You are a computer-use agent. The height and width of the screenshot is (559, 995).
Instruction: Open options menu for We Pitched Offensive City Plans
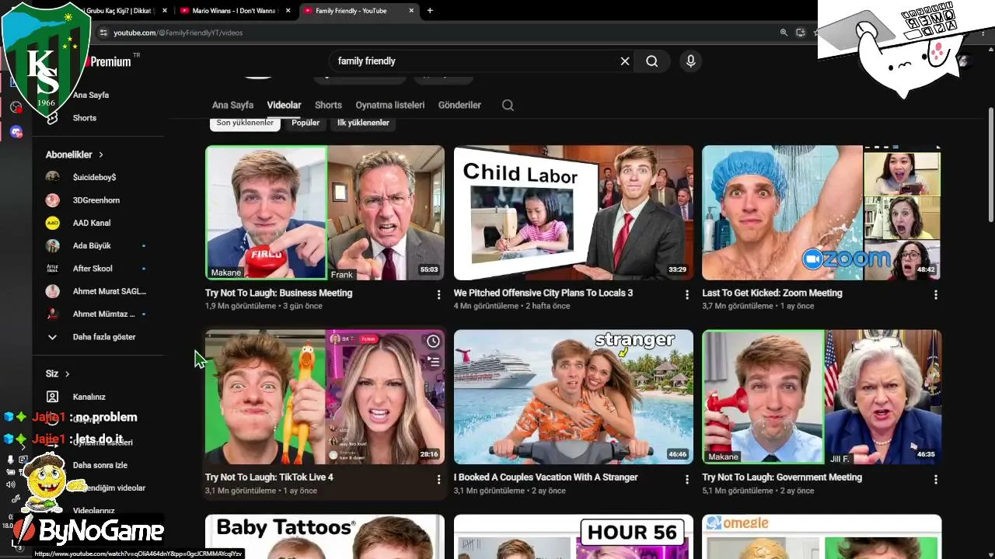pos(686,295)
